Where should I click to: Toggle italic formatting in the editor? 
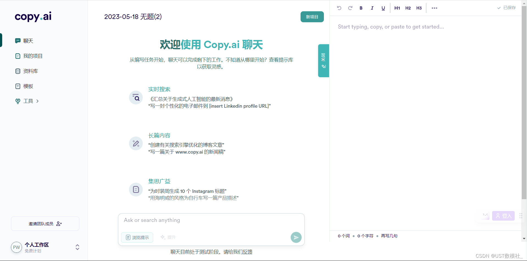click(372, 8)
